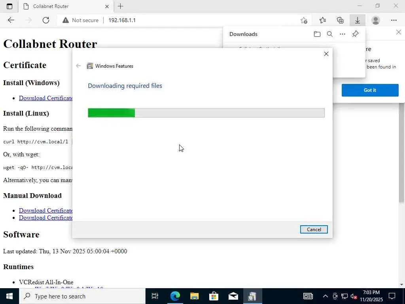405x304 pixels.
Task: Open Mail app from taskbar
Action: coord(233,296)
